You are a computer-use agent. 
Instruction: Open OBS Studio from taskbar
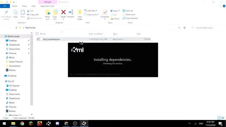point(75,123)
